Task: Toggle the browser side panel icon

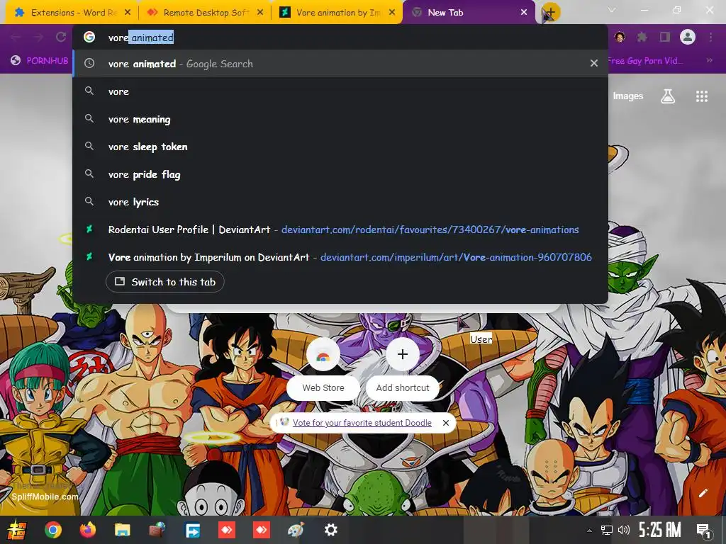Action: click(665, 37)
